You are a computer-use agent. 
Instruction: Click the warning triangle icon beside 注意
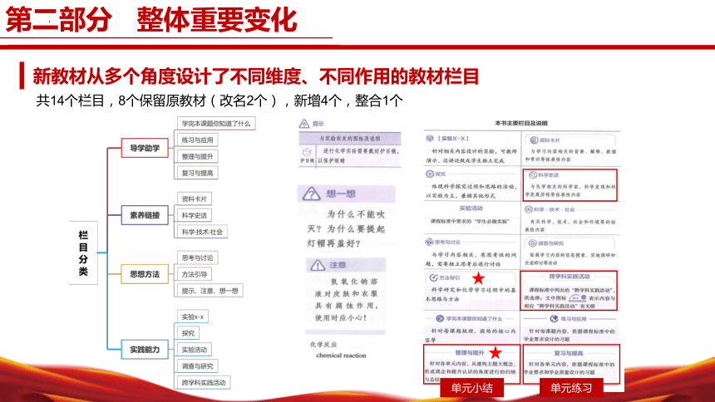coord(318,265)
